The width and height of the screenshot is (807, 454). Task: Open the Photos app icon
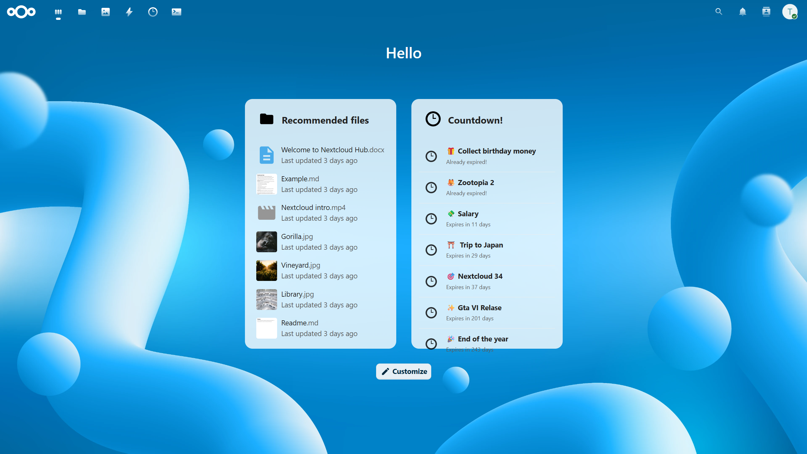pos(106,12)
